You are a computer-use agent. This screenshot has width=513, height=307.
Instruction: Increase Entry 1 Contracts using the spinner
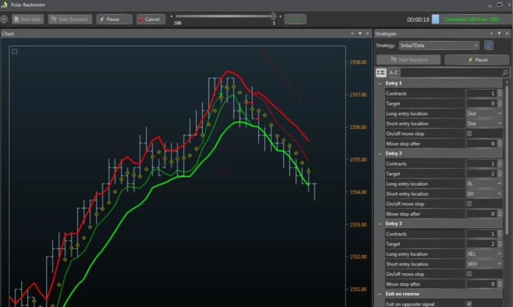499,92
